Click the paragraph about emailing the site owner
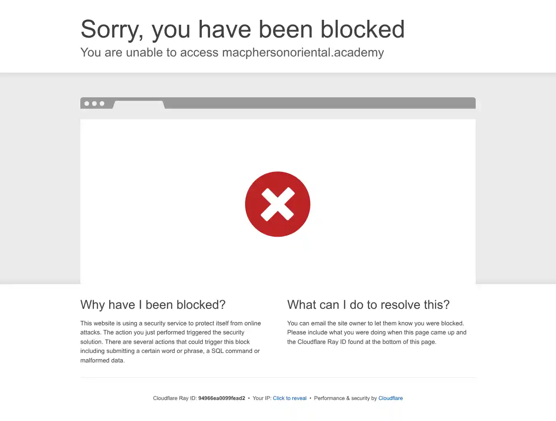 pos(377,332)
